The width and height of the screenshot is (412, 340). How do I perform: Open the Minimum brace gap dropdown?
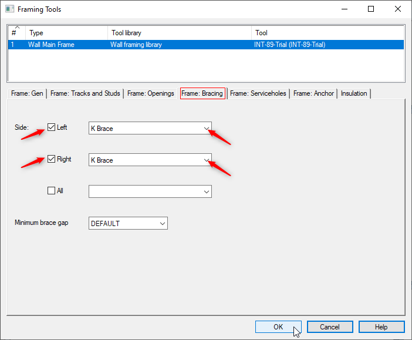point(128,223)
